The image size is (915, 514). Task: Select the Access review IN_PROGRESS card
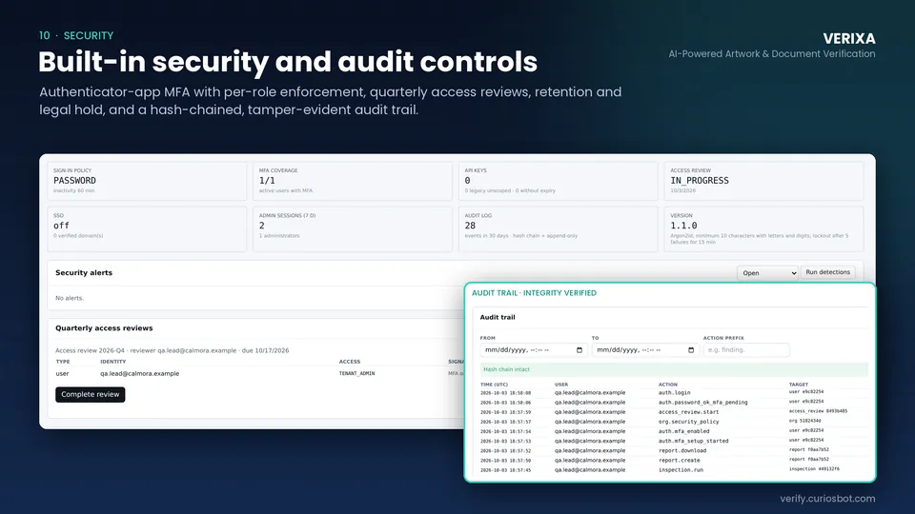(763, 181)
